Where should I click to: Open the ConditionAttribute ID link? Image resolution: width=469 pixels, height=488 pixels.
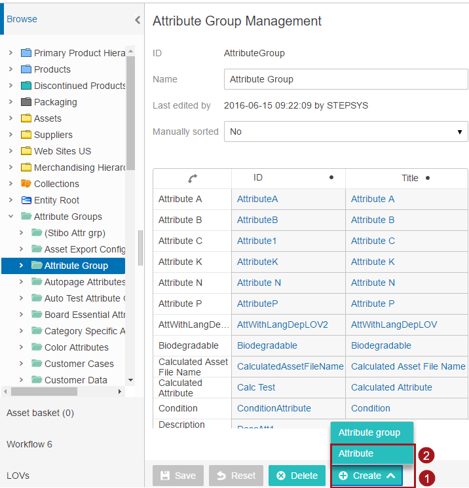274,408
